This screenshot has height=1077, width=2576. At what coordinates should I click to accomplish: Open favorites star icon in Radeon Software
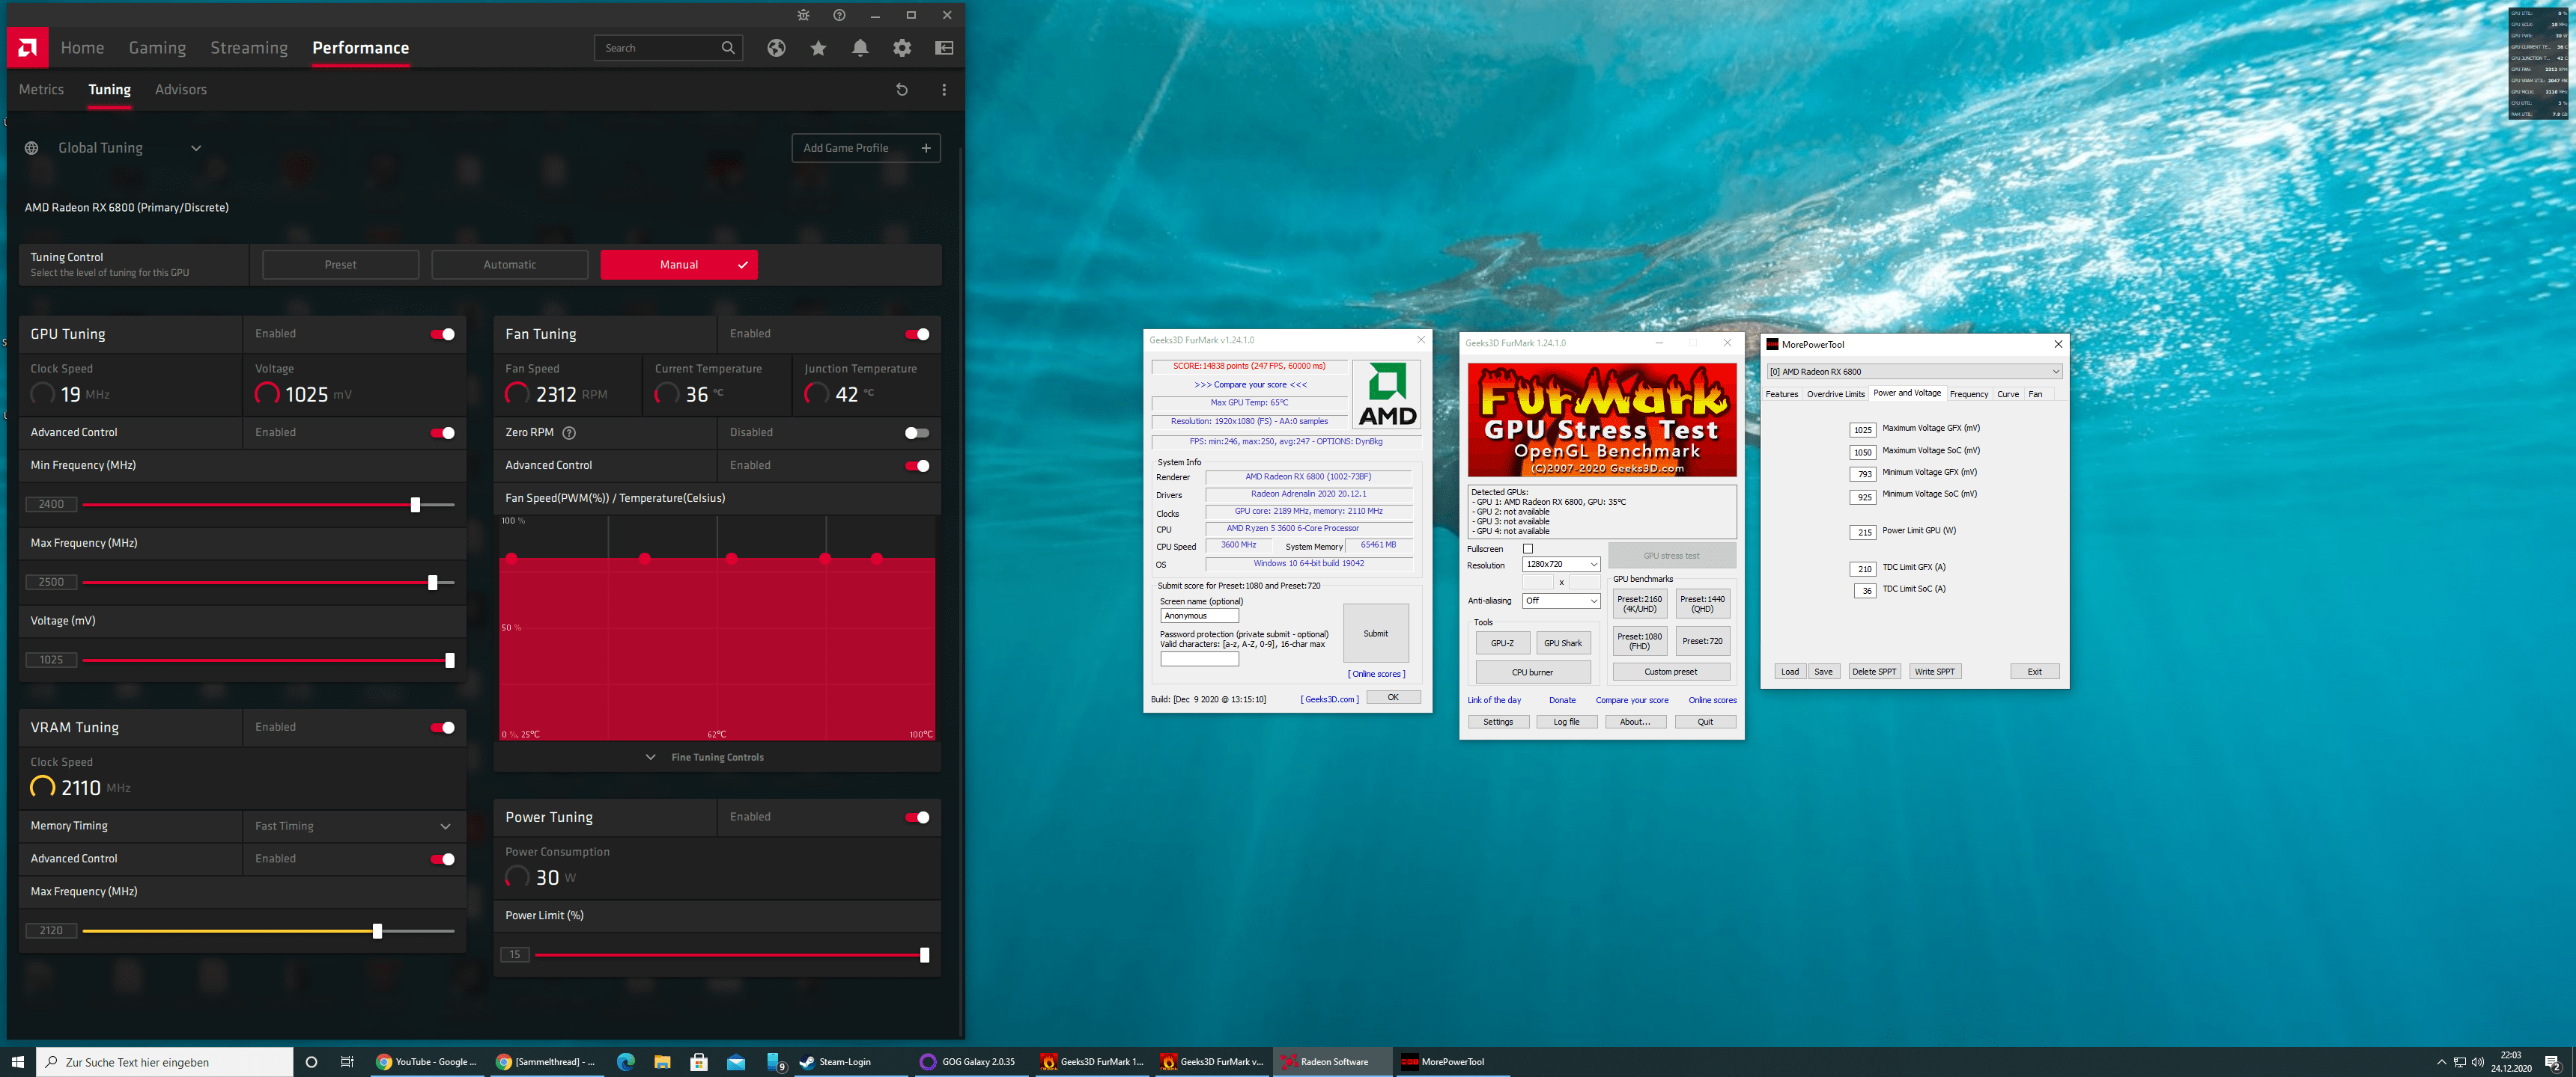coord(818,48)
